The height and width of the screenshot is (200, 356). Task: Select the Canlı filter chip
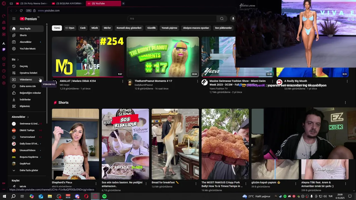click(x=83, y=28)
